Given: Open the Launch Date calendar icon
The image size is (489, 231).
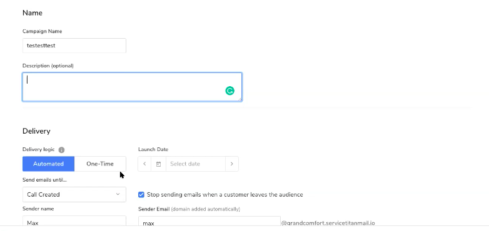Looking at the screenshot, I should tap(158, 164).
